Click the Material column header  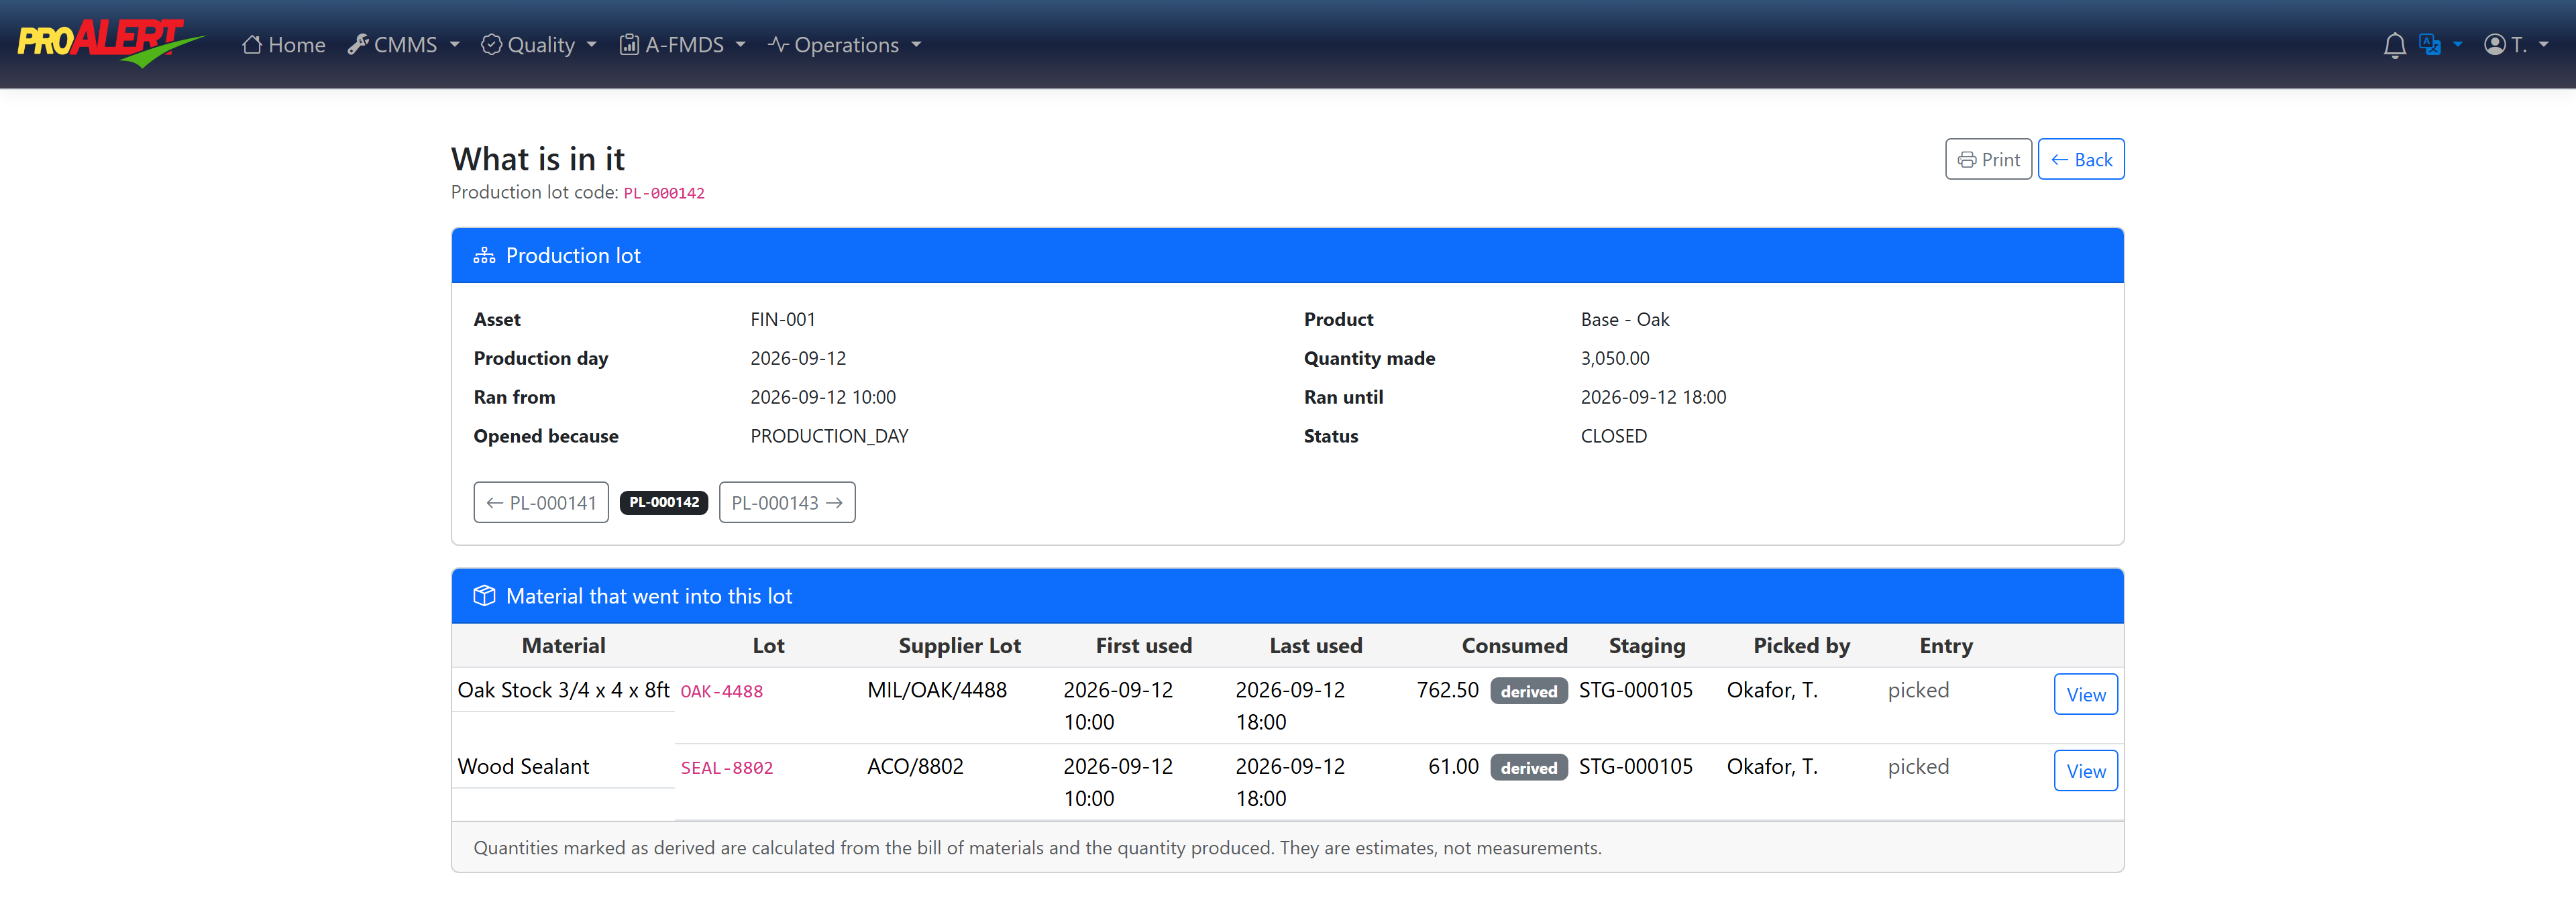pos(564,646)
